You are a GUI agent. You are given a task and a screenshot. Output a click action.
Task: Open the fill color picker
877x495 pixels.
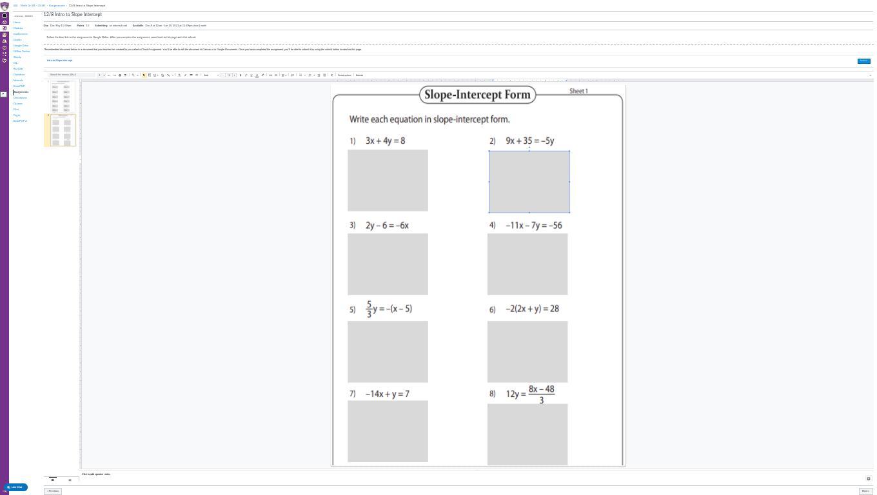(x=179, y=75)
